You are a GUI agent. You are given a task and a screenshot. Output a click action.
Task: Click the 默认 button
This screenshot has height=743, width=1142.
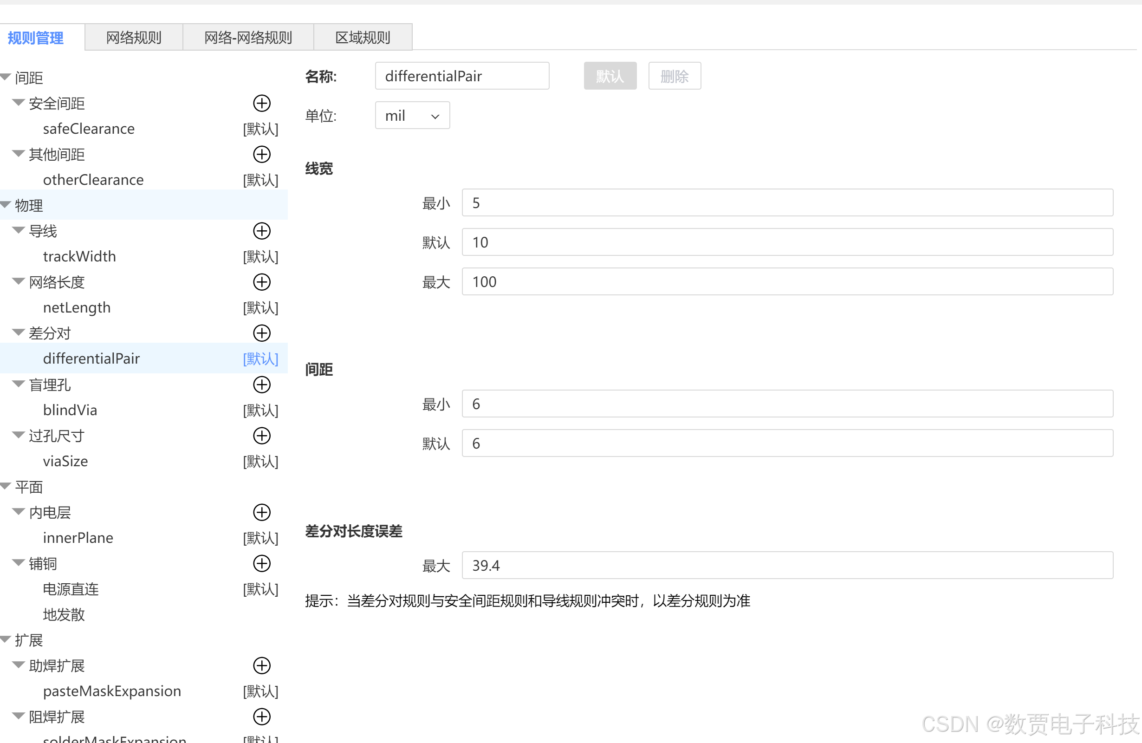click(x=610, y=76)
